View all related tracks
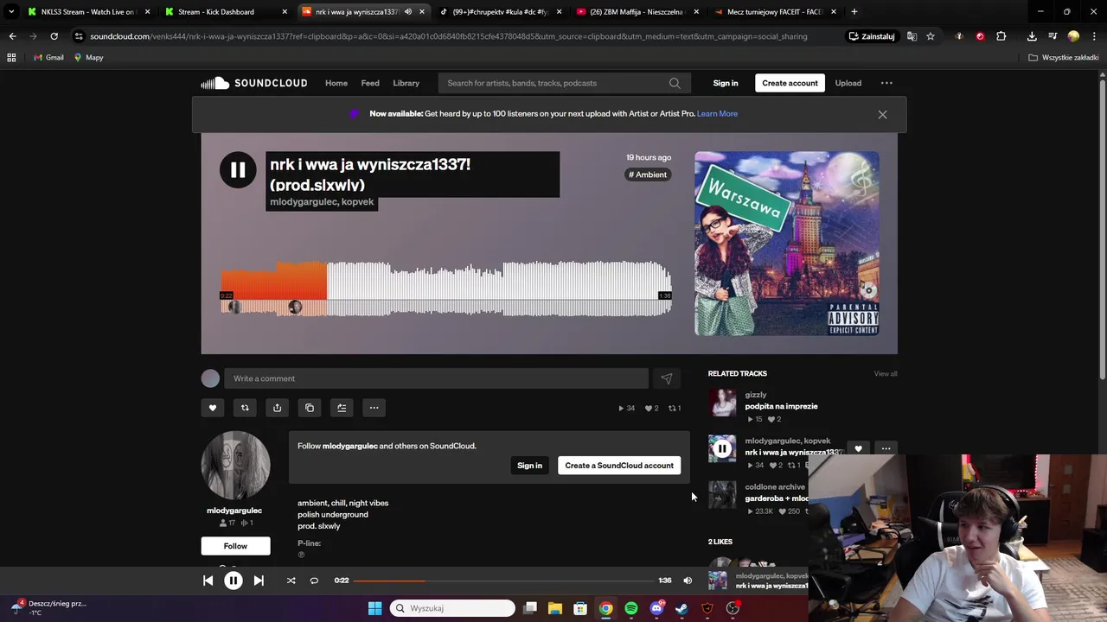The height and width of the screenshot is (622, 1107). pyautogui.click(x=886, y=374)
